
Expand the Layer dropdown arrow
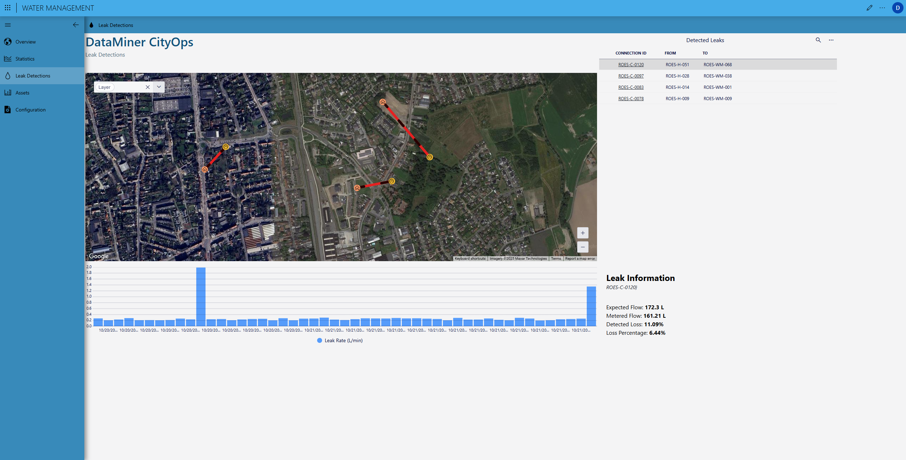coord(159,87)
